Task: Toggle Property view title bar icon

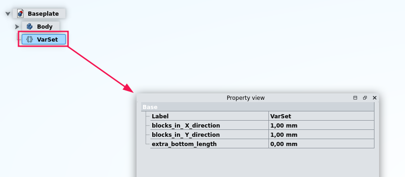Action: click(x=355, y=98)
